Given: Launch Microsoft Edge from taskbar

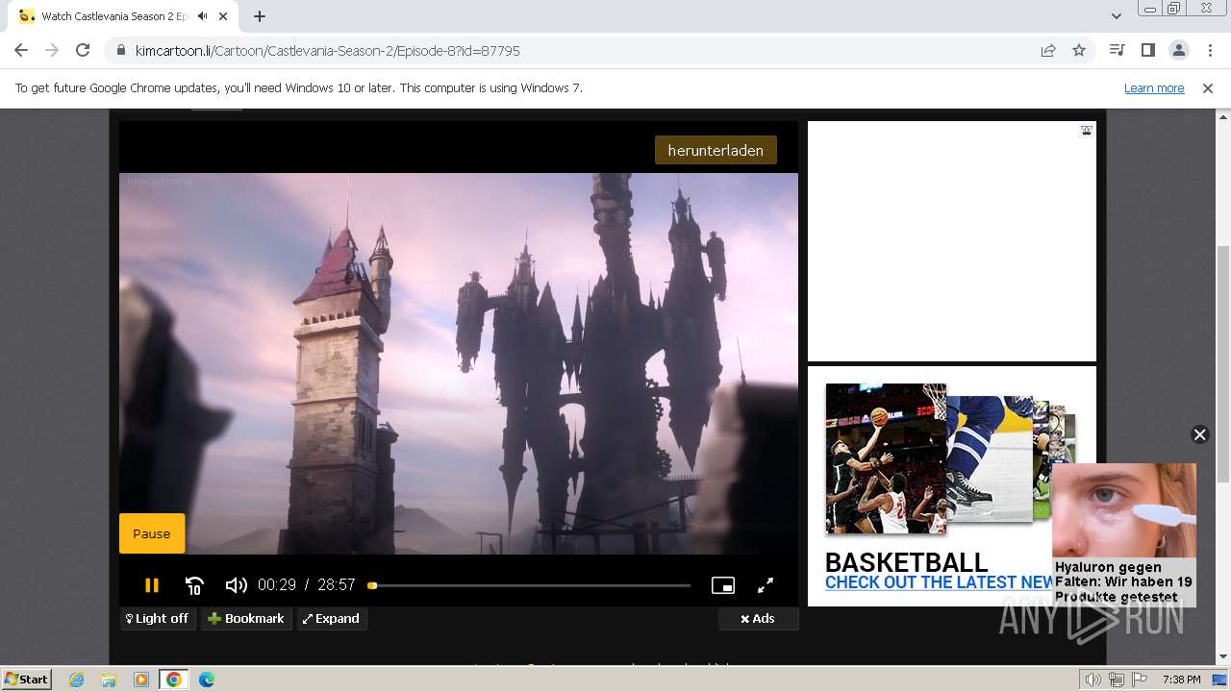Looking at the screenshot, I should (x=207, y=680).
